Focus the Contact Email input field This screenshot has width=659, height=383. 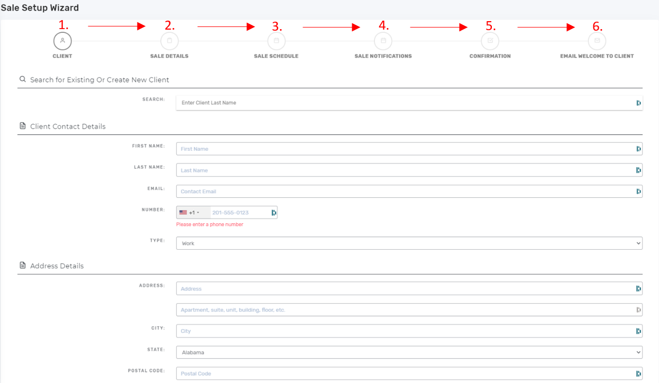[x=409, y=191]
